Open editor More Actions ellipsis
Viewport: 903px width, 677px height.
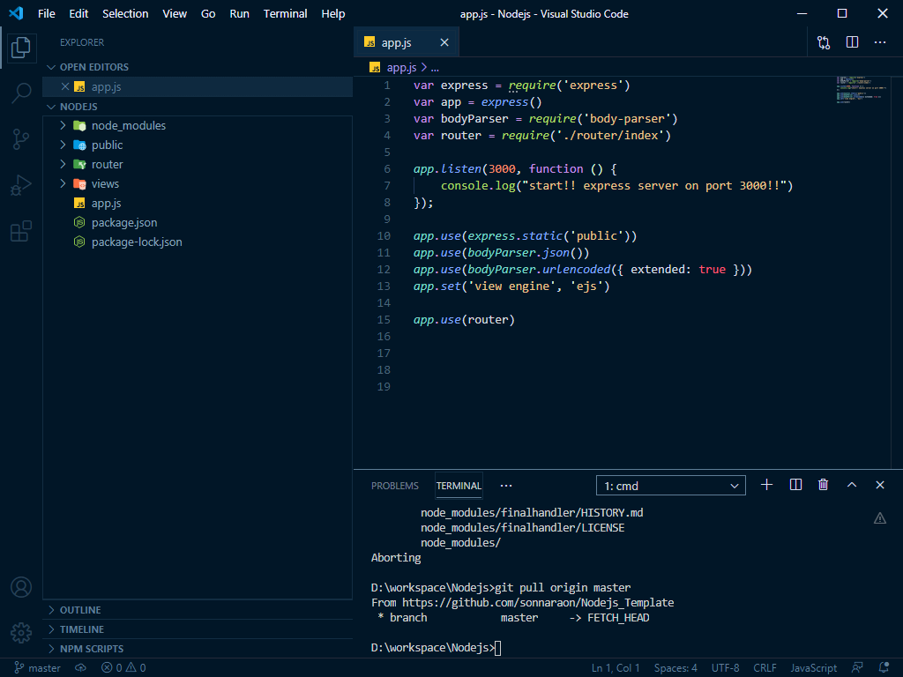(880, 42)
